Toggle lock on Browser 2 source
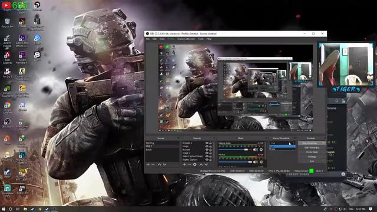377x212 pixels. click(x=211, y=143)
